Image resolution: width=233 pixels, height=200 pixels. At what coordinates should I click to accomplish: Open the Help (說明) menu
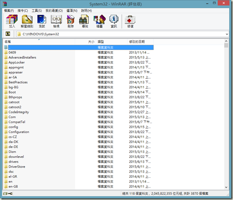(x=86, y=11)
